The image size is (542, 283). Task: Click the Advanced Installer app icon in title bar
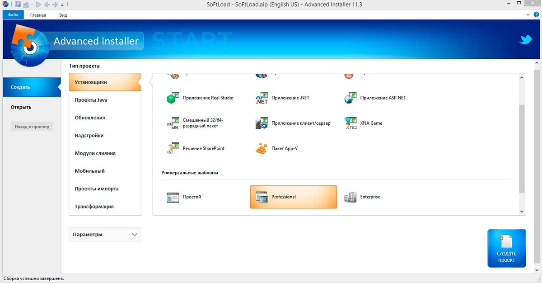pos(5,5)
